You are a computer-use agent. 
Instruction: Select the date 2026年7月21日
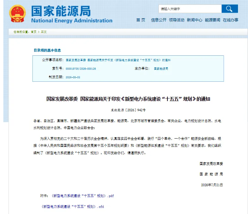click(x=212, y=185)
